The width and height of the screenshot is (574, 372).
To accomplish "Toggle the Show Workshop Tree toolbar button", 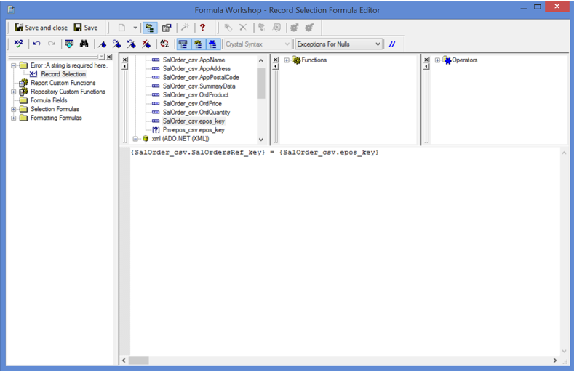I will point(148,28).
